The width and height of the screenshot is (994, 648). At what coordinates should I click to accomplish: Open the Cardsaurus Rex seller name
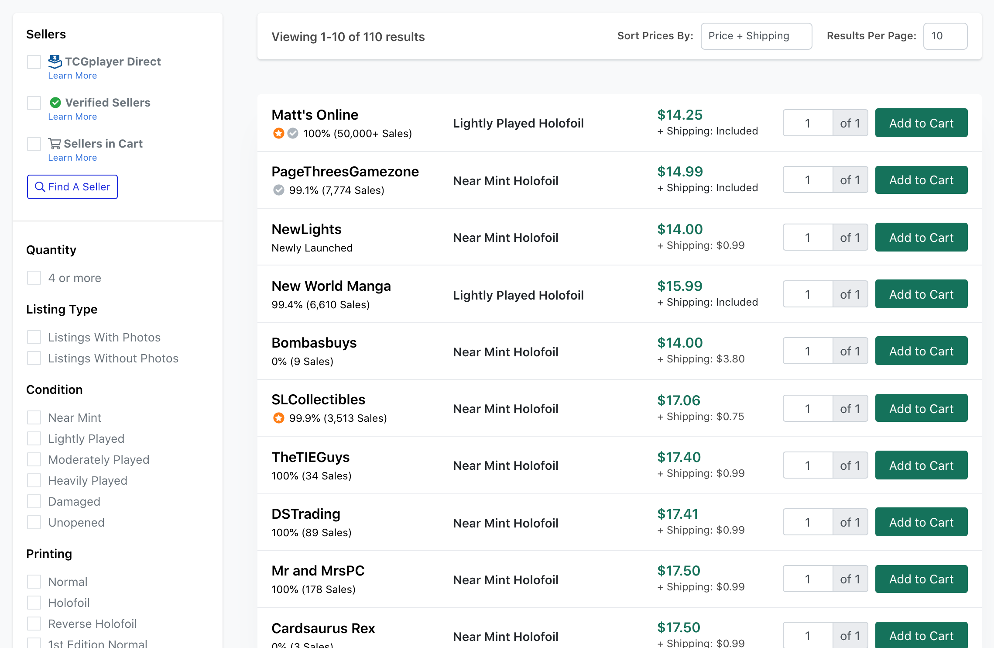click(323, 628)
